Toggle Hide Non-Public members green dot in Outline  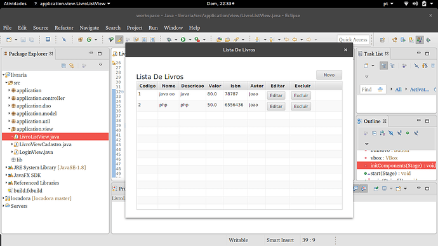(x=408, y=133)
